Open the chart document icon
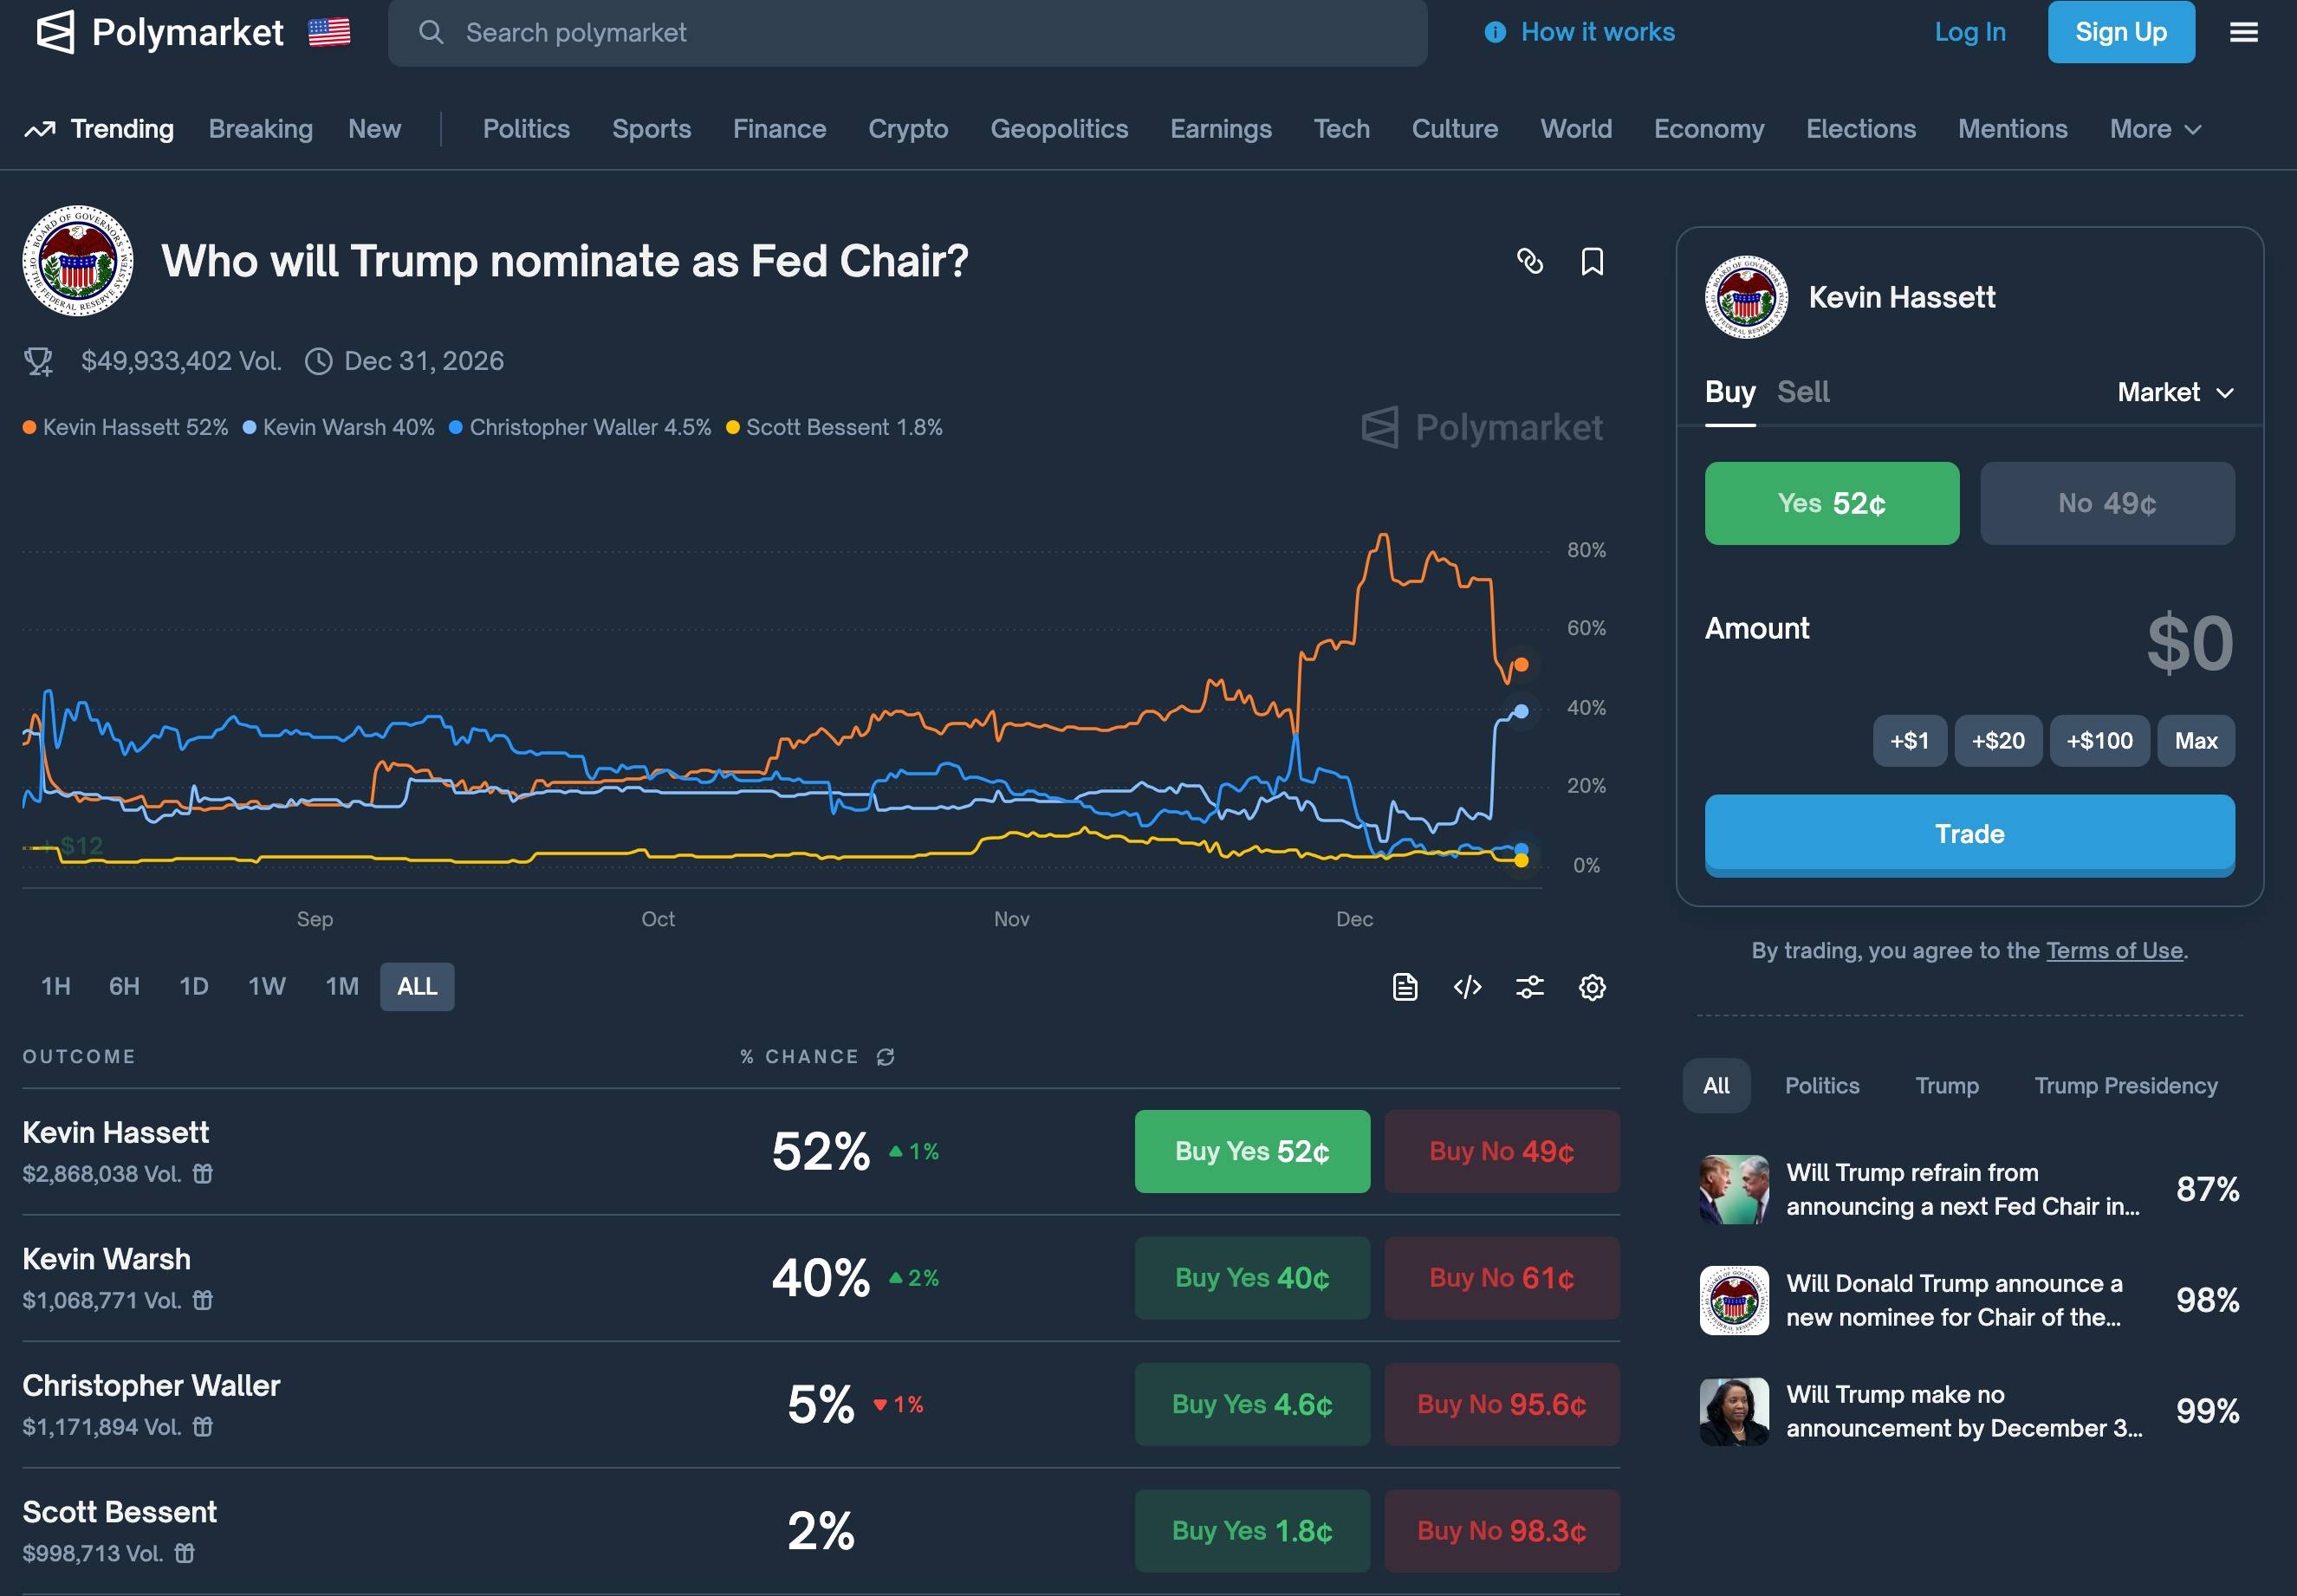The image size is (2297, 1596). (1405, 987)
